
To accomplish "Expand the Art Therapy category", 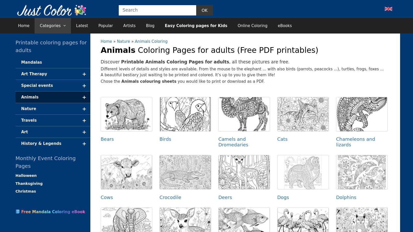I will point(84,74).
